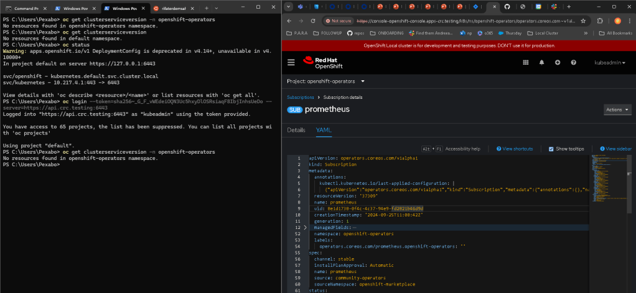Open the help question mark menu
Image resolution: width=636 pixels, height=293 pixels.
574,62
